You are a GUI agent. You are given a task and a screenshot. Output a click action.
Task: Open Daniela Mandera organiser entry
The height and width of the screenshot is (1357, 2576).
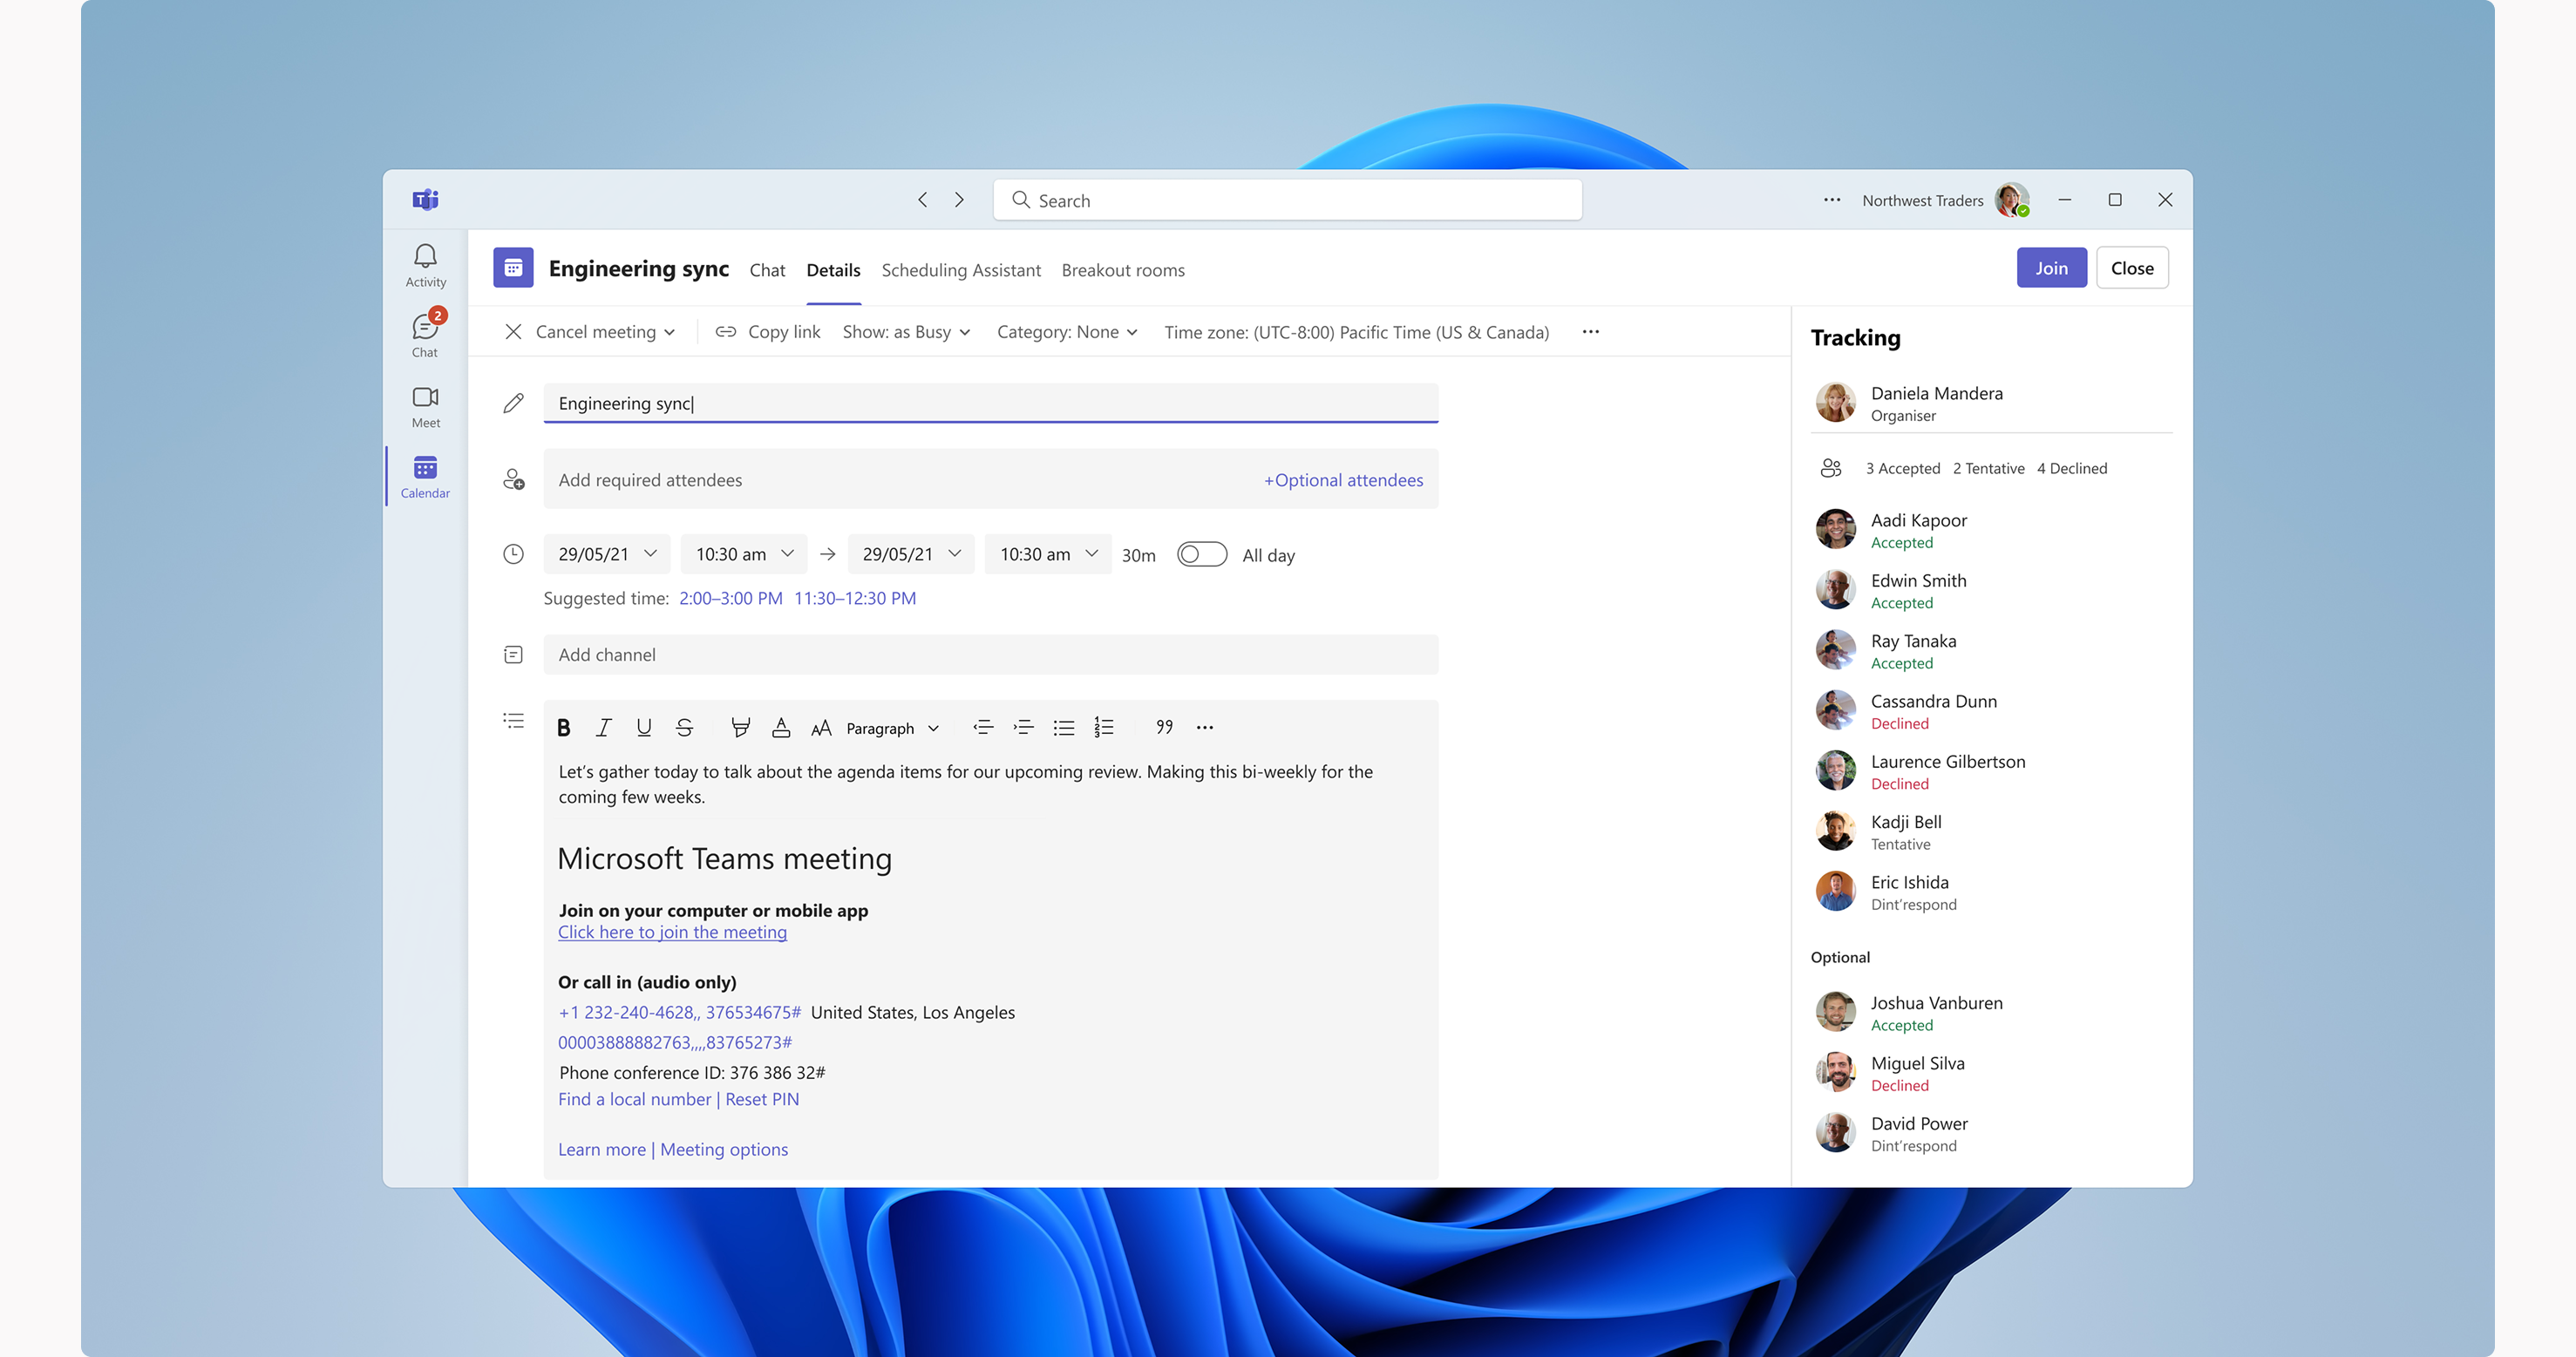point(1990,403)
